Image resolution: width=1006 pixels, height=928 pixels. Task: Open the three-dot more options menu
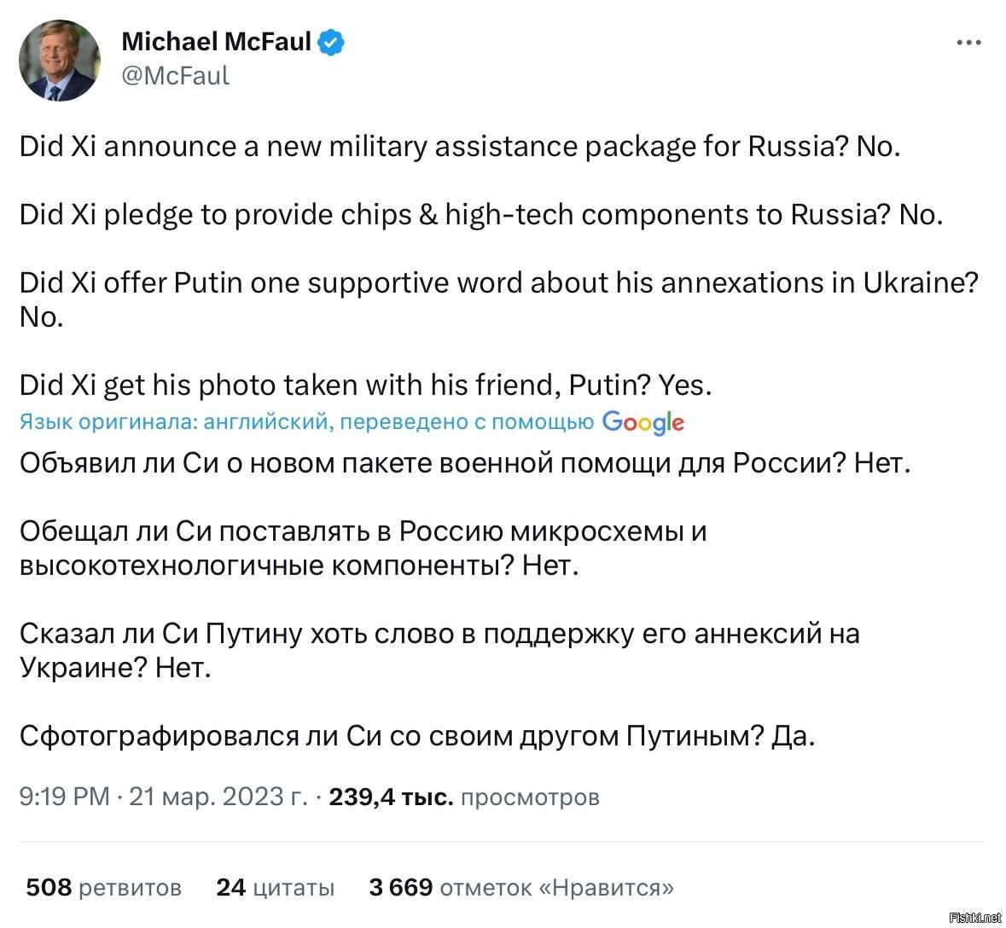(x=968, y=43)
